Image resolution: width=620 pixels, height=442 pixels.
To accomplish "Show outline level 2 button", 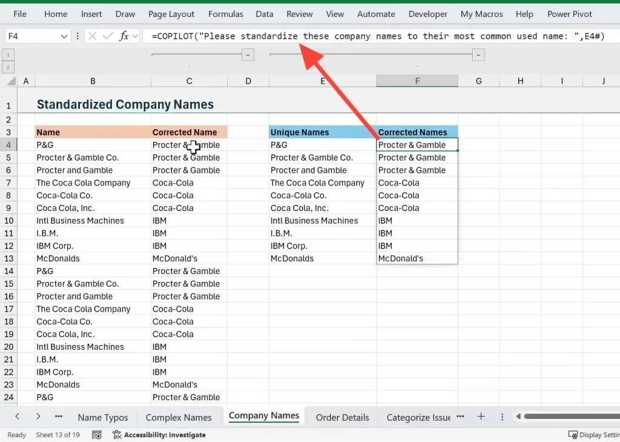I will click(8, 65).
